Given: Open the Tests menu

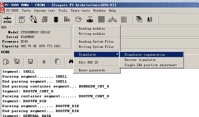Looking at the screenshot, I should (x=26, y=10).
